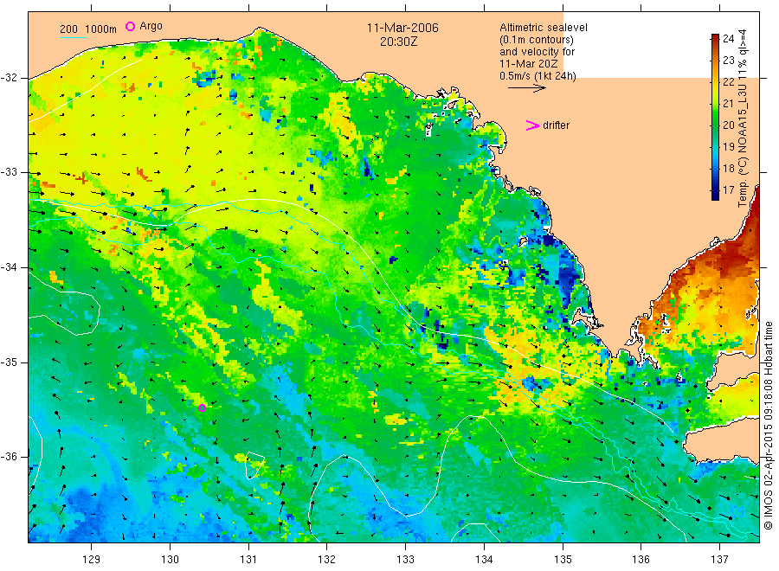The image size is (779, 571).
Task: Click longitude axis label 137
Action: (719, 559)
